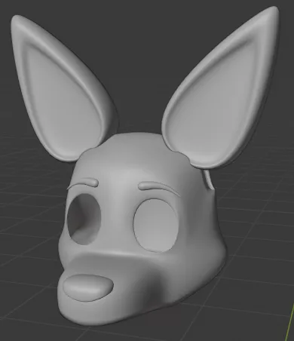Click the eyebrow above the hollow eye

point(83,183)
